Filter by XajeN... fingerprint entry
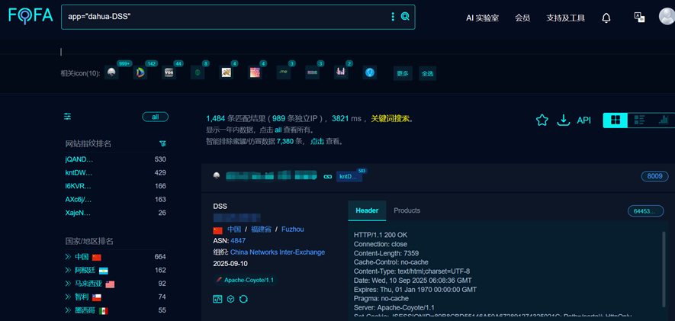The image size is (675, 321). (78, 213)
